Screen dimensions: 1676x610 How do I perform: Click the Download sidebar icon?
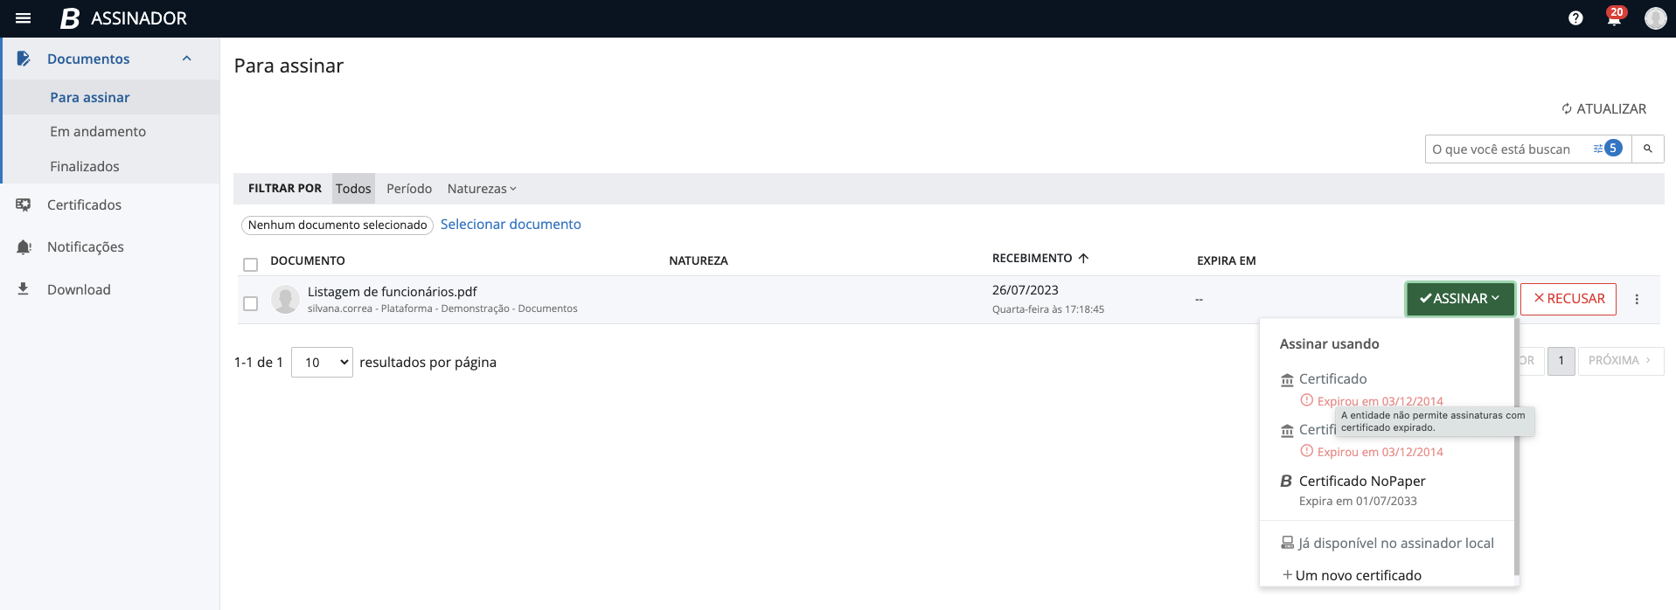pos(24,289)
